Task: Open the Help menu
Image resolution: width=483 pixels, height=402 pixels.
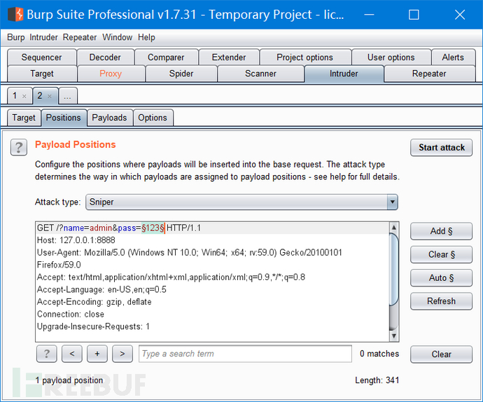Action: (146, 37)
